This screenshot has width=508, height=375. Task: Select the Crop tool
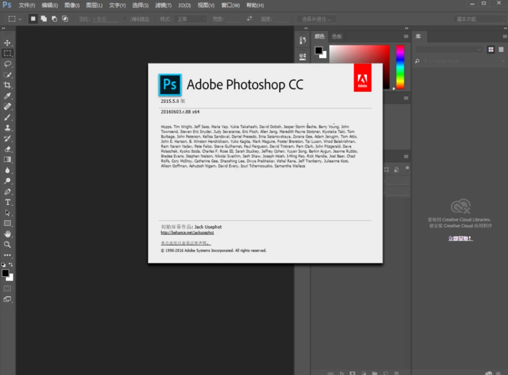(x=7, y=85)
